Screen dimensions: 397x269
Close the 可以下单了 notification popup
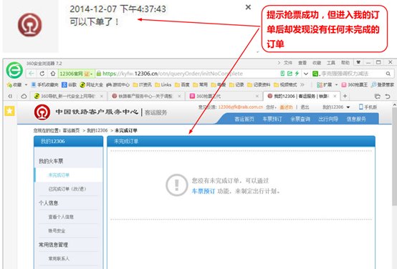tap(248, 7)
